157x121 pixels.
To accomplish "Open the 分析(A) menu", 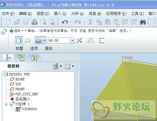I will click(x=78, y=14).
